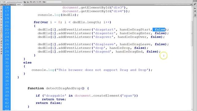Open the index.html file tab

tap(3, 4)
